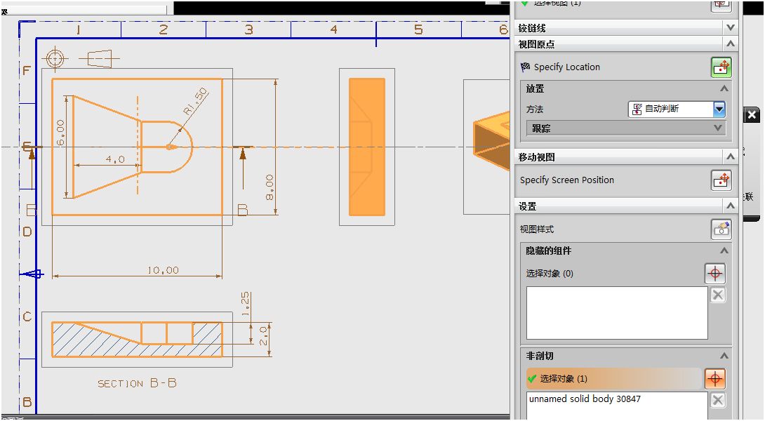Select the 10.00 width dimension
The image size is (765, 421).
163,269
